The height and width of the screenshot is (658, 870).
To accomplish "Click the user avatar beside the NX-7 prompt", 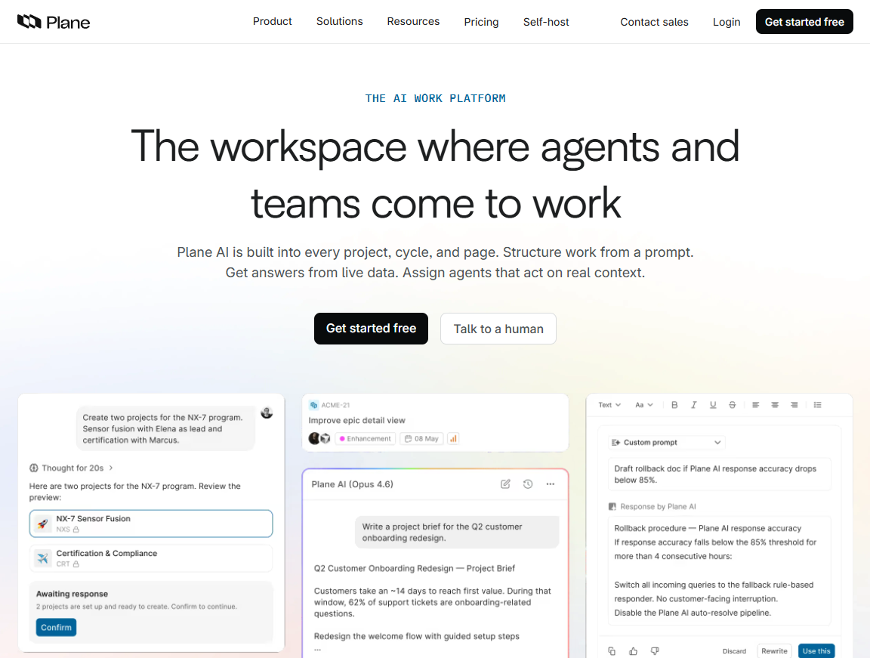I will [x=267, y=412].
